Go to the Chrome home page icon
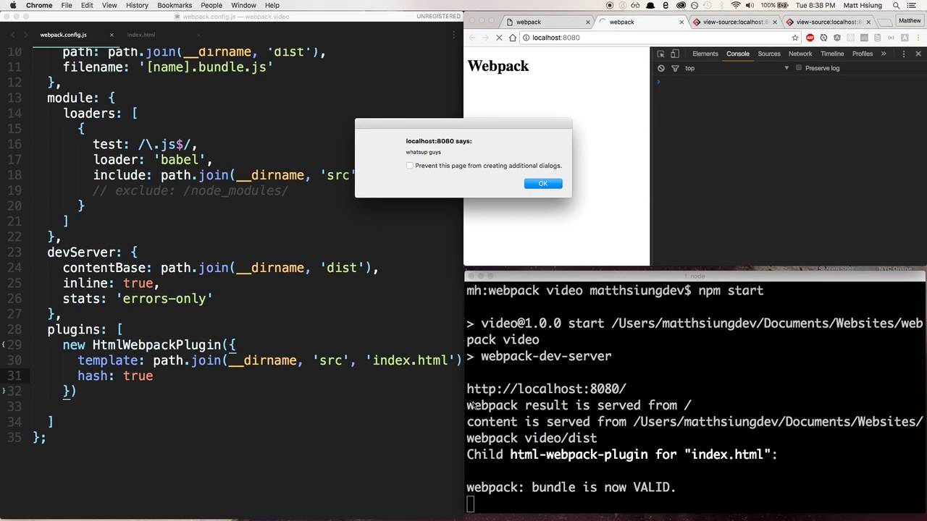The width and height of the screenshot is (927, 521). pyautogui.click(x=513, y=38)
